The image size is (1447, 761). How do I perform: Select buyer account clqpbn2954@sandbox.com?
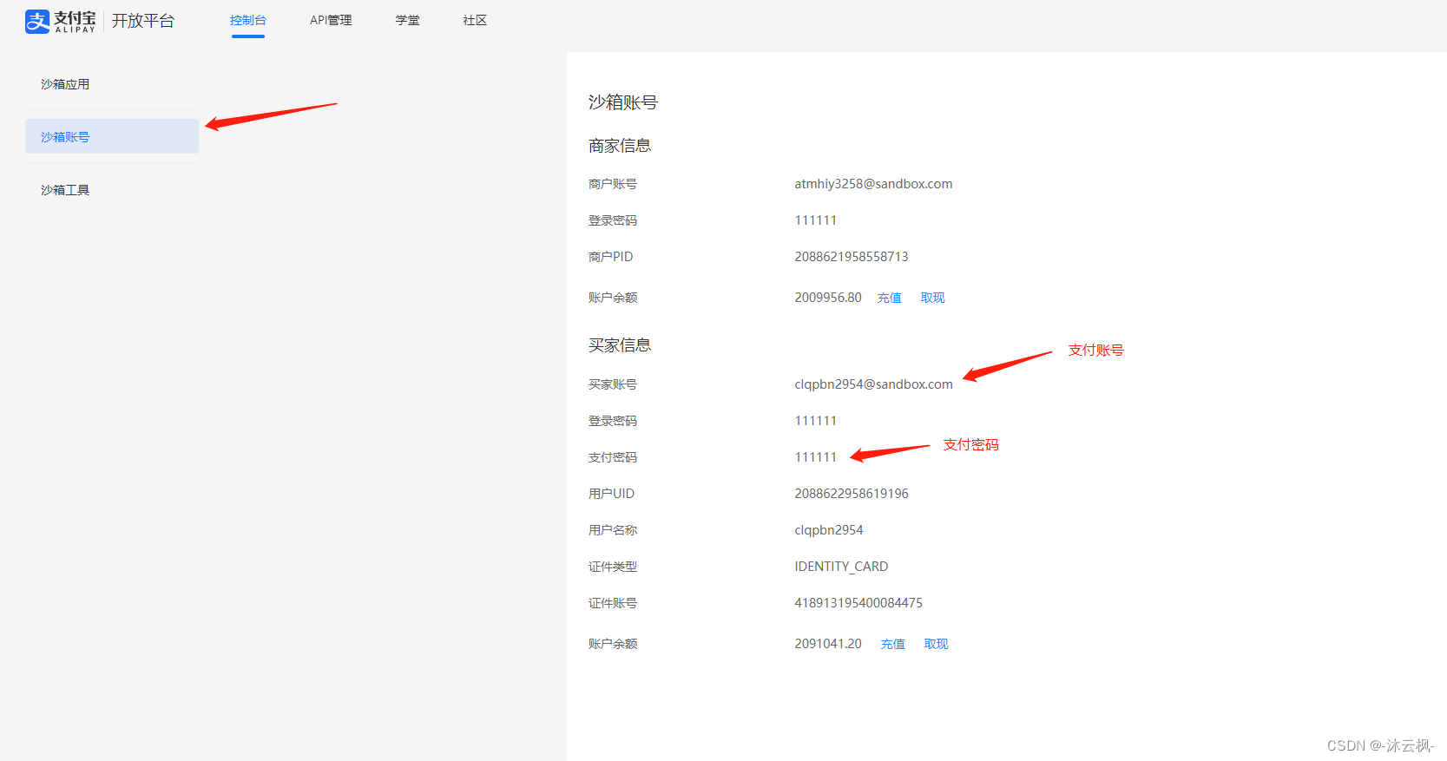pyautogui.click(x=873, y=384)
